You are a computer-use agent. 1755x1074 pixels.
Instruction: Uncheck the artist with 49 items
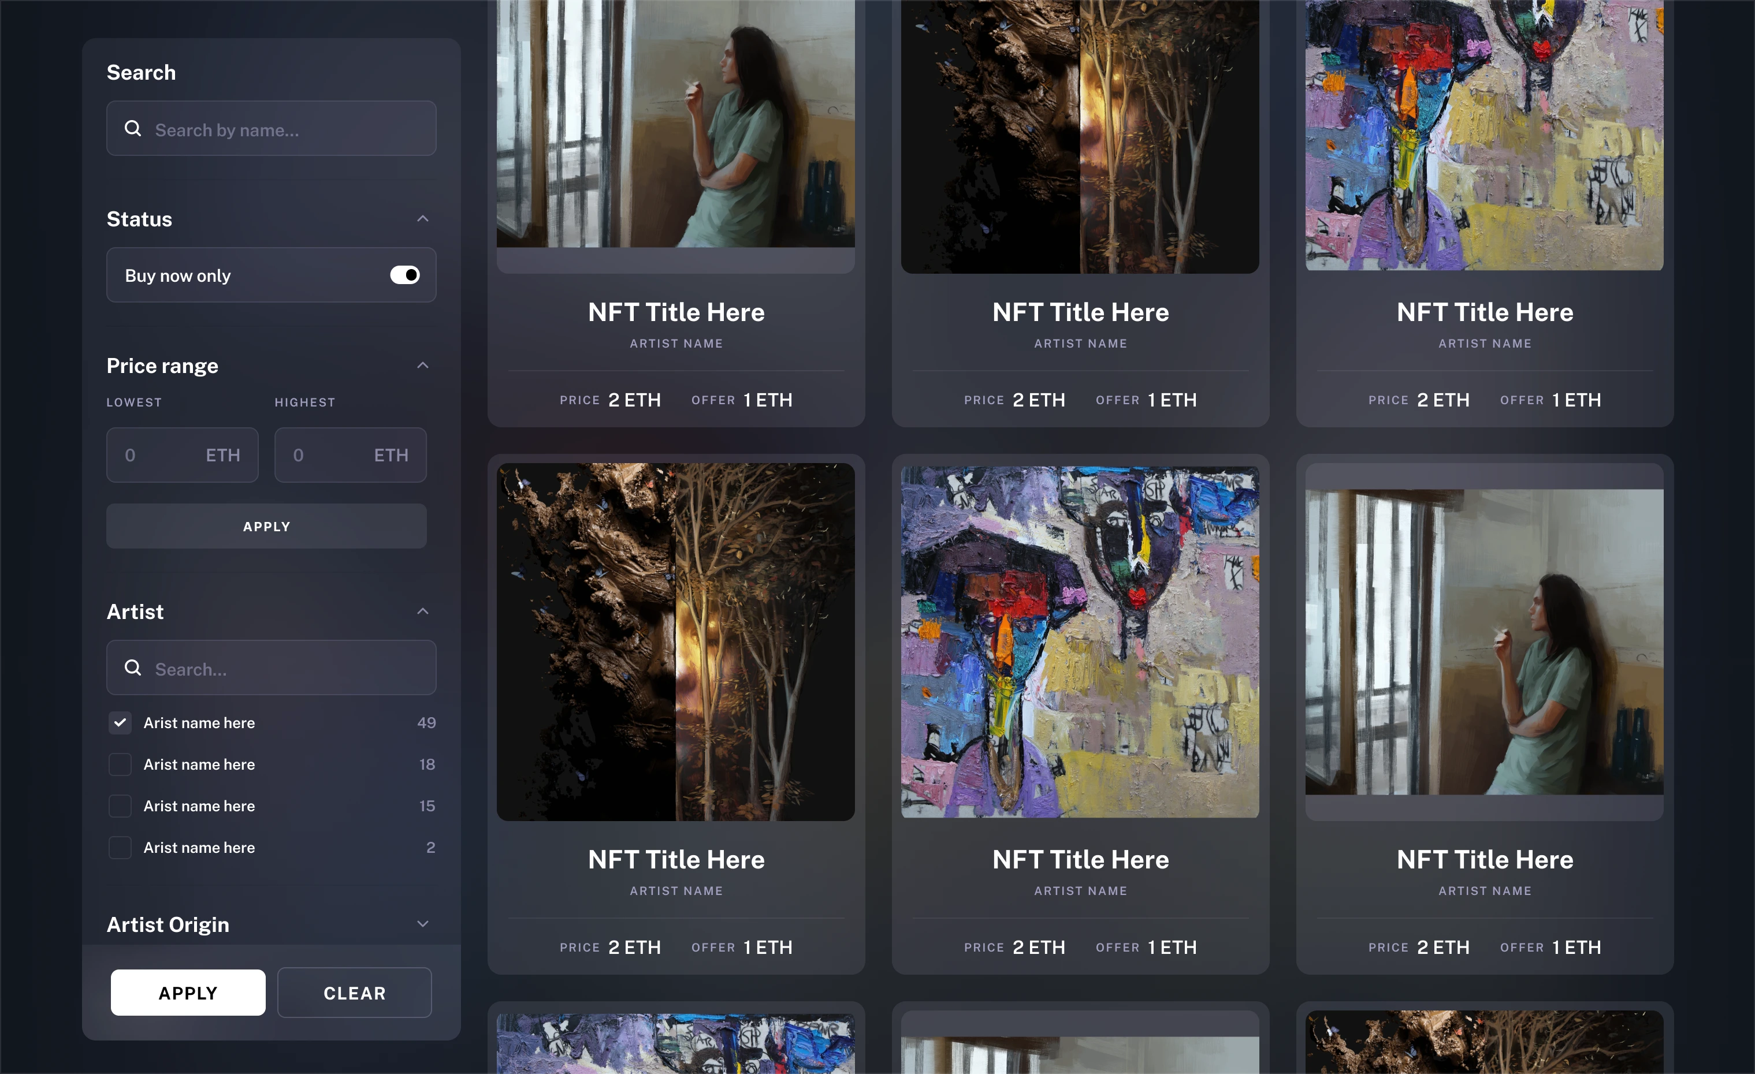[x=120, y=722]
